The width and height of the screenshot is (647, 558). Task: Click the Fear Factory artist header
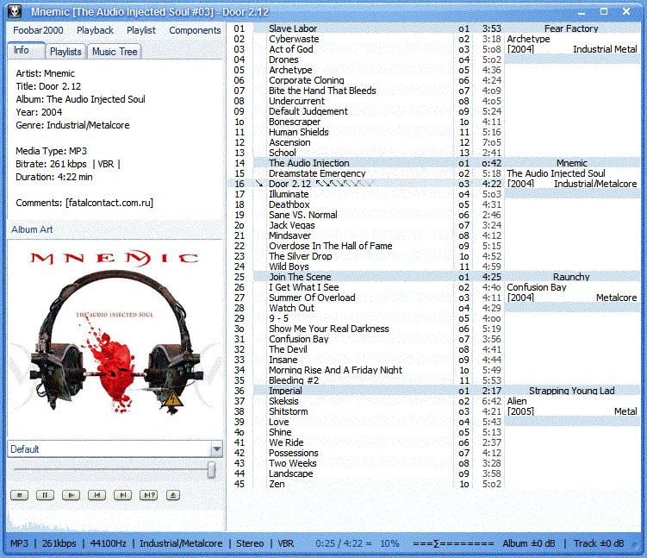pyautogui.click(x=571, y=28)
